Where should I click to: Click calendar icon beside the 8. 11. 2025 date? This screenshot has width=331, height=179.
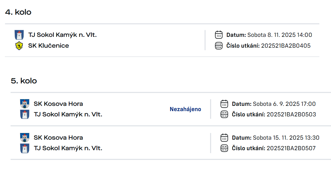point(219,35)
